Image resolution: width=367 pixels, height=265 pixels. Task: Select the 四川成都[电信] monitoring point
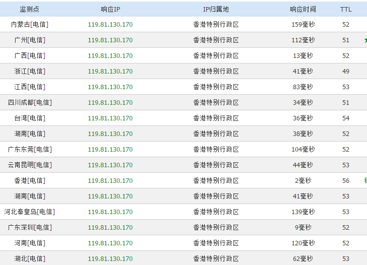pos(29,102)
